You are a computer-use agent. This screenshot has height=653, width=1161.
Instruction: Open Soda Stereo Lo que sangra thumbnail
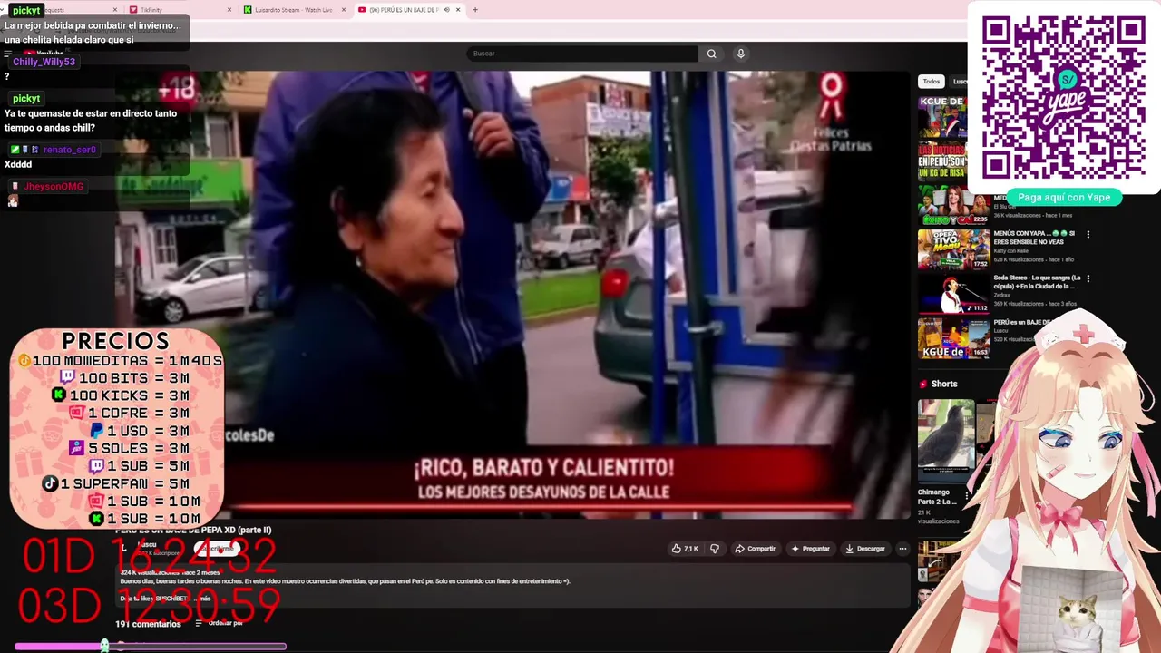(953, 294)
